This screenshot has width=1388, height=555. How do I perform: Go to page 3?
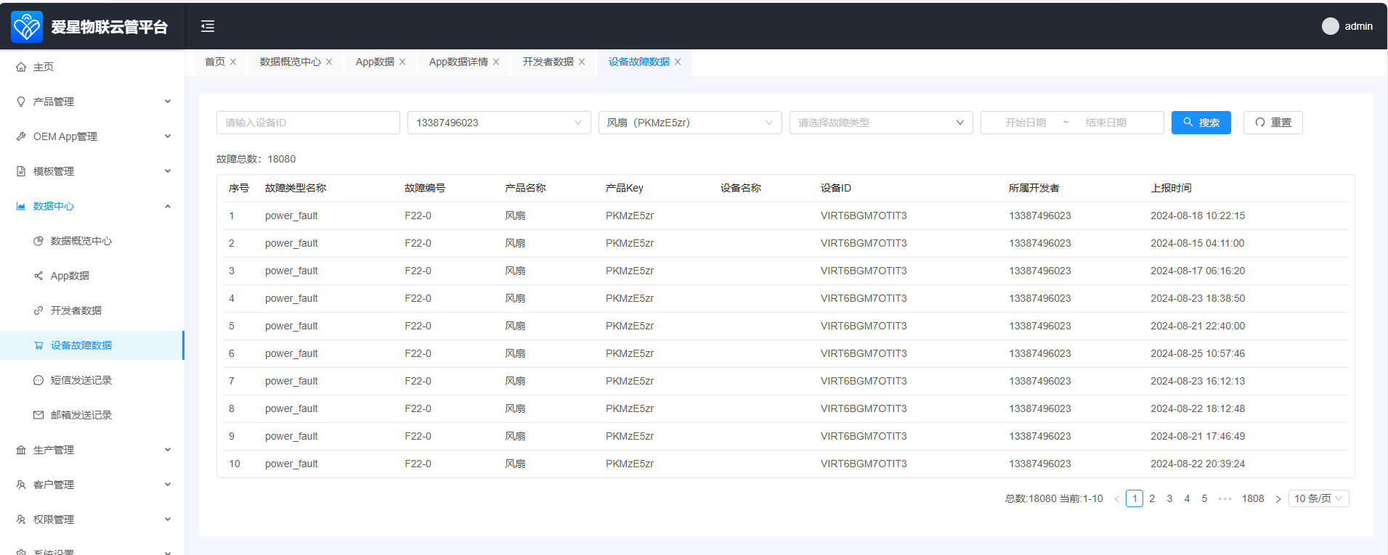(1169, 498)
